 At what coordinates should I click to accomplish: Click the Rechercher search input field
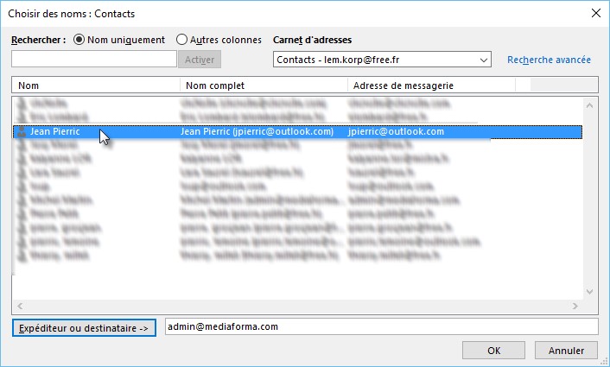[94, 59]
